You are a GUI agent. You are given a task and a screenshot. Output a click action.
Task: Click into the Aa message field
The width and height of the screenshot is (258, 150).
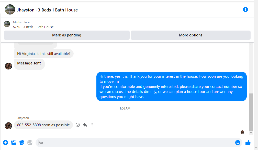[135, 143]
